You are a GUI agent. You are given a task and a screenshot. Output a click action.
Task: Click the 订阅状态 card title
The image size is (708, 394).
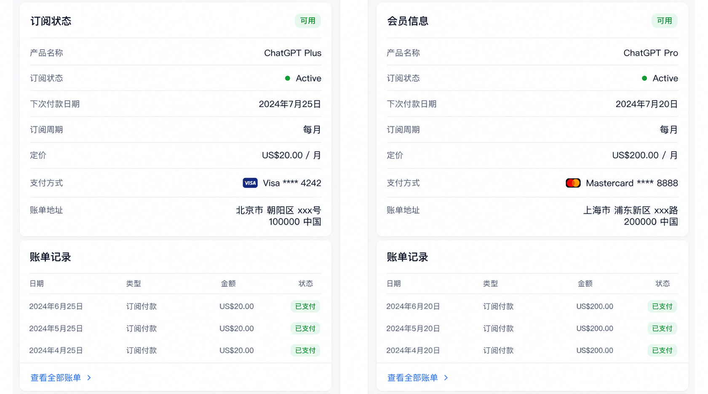pos(51,21)
